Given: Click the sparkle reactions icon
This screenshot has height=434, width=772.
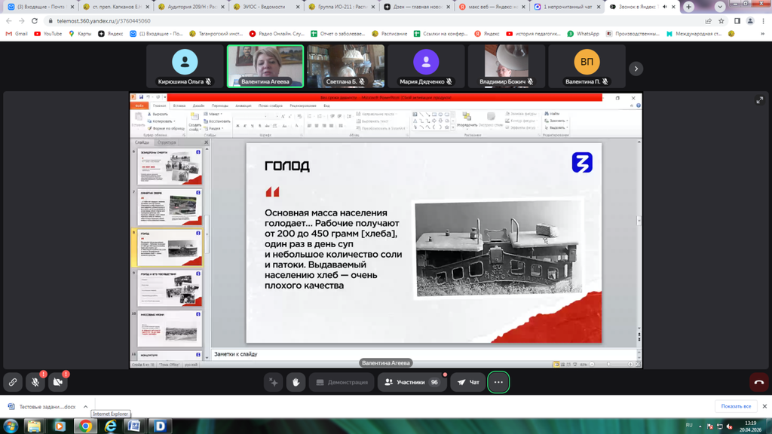Looking at the screenshot, I should [273, 382].
